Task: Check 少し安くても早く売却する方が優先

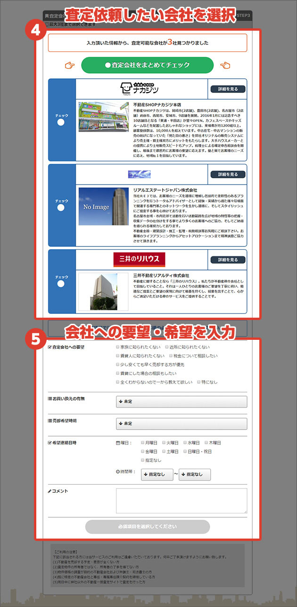Action: point(118,364)
